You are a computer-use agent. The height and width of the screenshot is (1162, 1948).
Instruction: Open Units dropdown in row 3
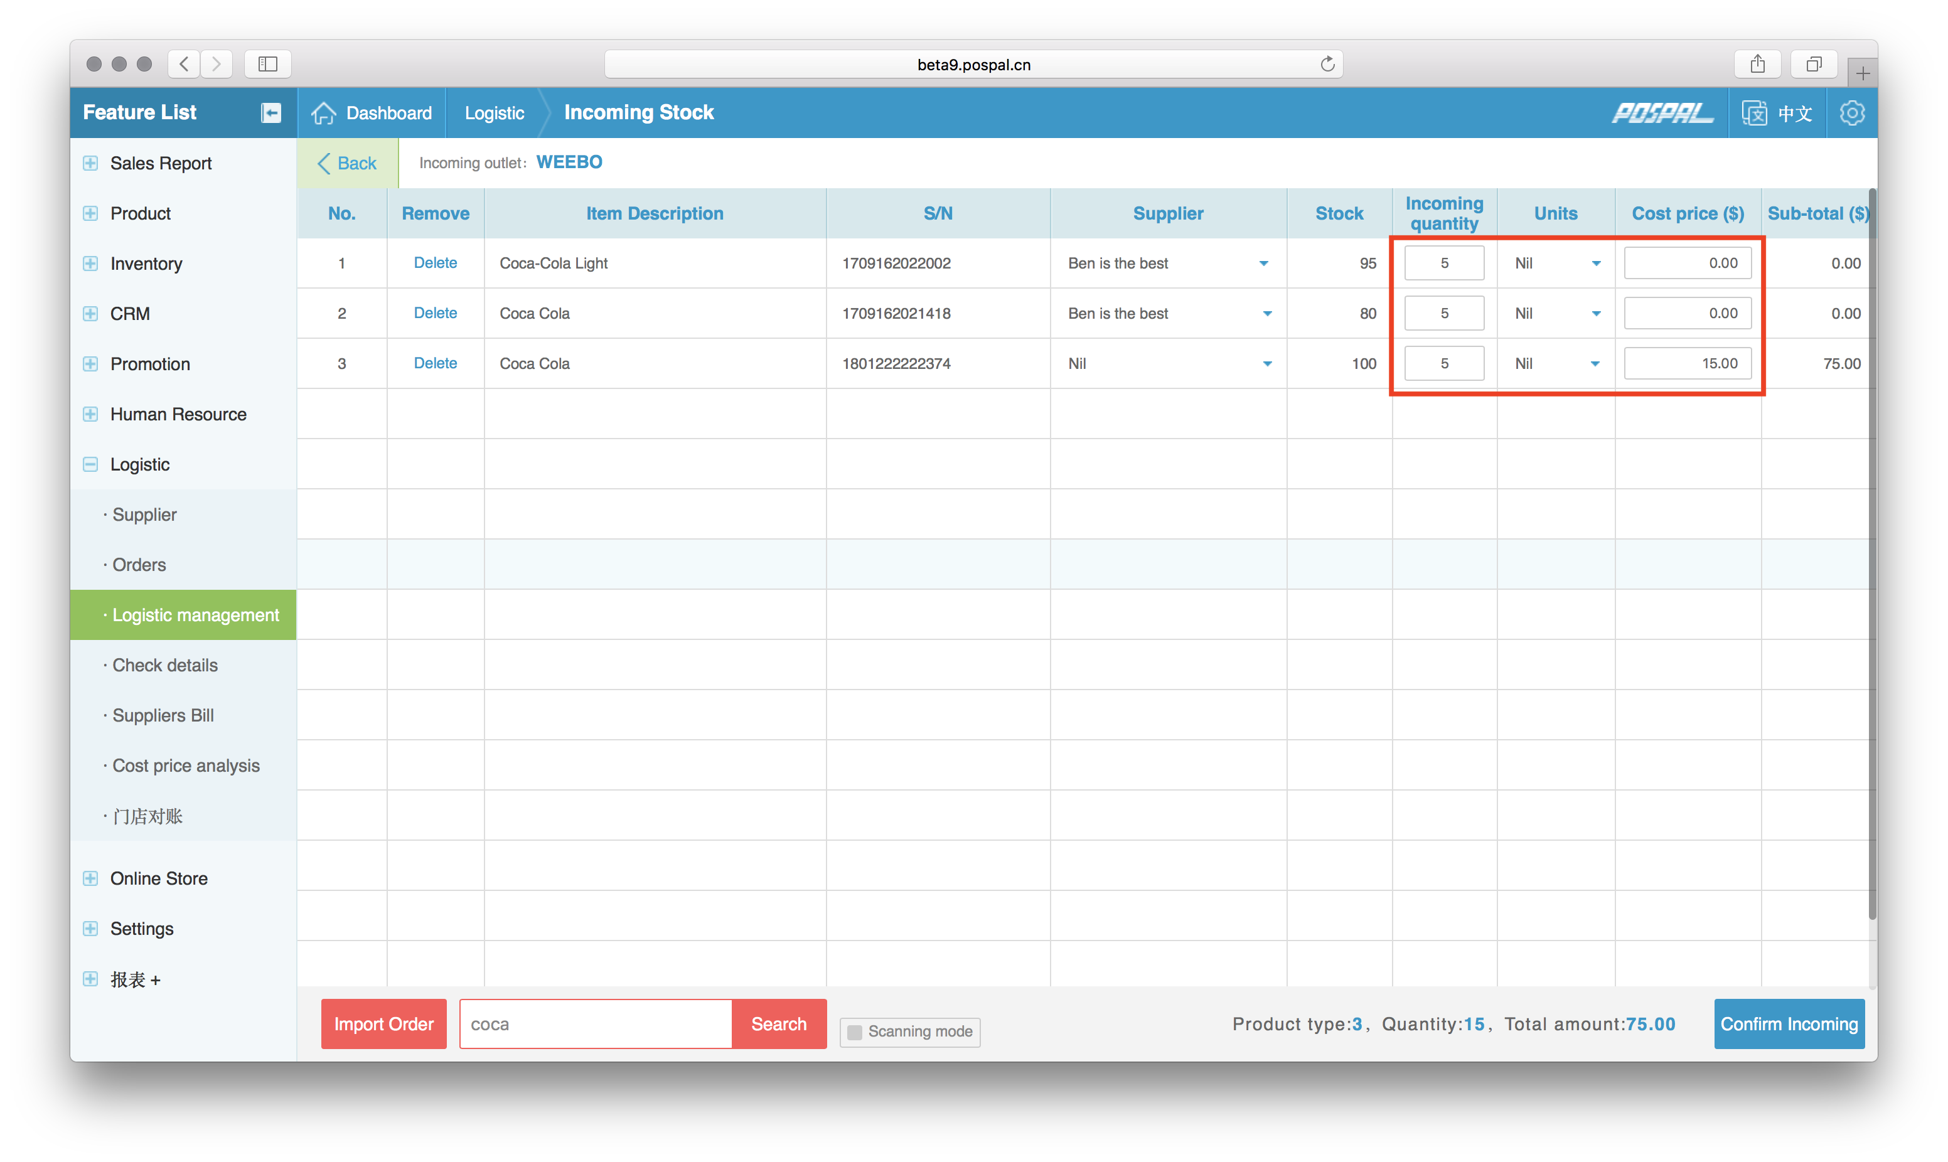[x=1595, y=364]
